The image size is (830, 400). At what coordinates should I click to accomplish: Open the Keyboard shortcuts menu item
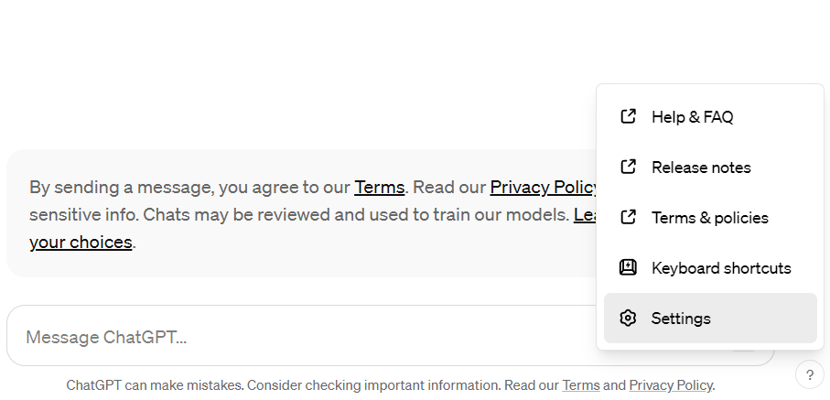[721, 268]
